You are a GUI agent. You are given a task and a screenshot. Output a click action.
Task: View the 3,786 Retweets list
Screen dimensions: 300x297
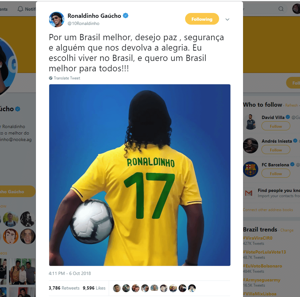click(64, 288)
